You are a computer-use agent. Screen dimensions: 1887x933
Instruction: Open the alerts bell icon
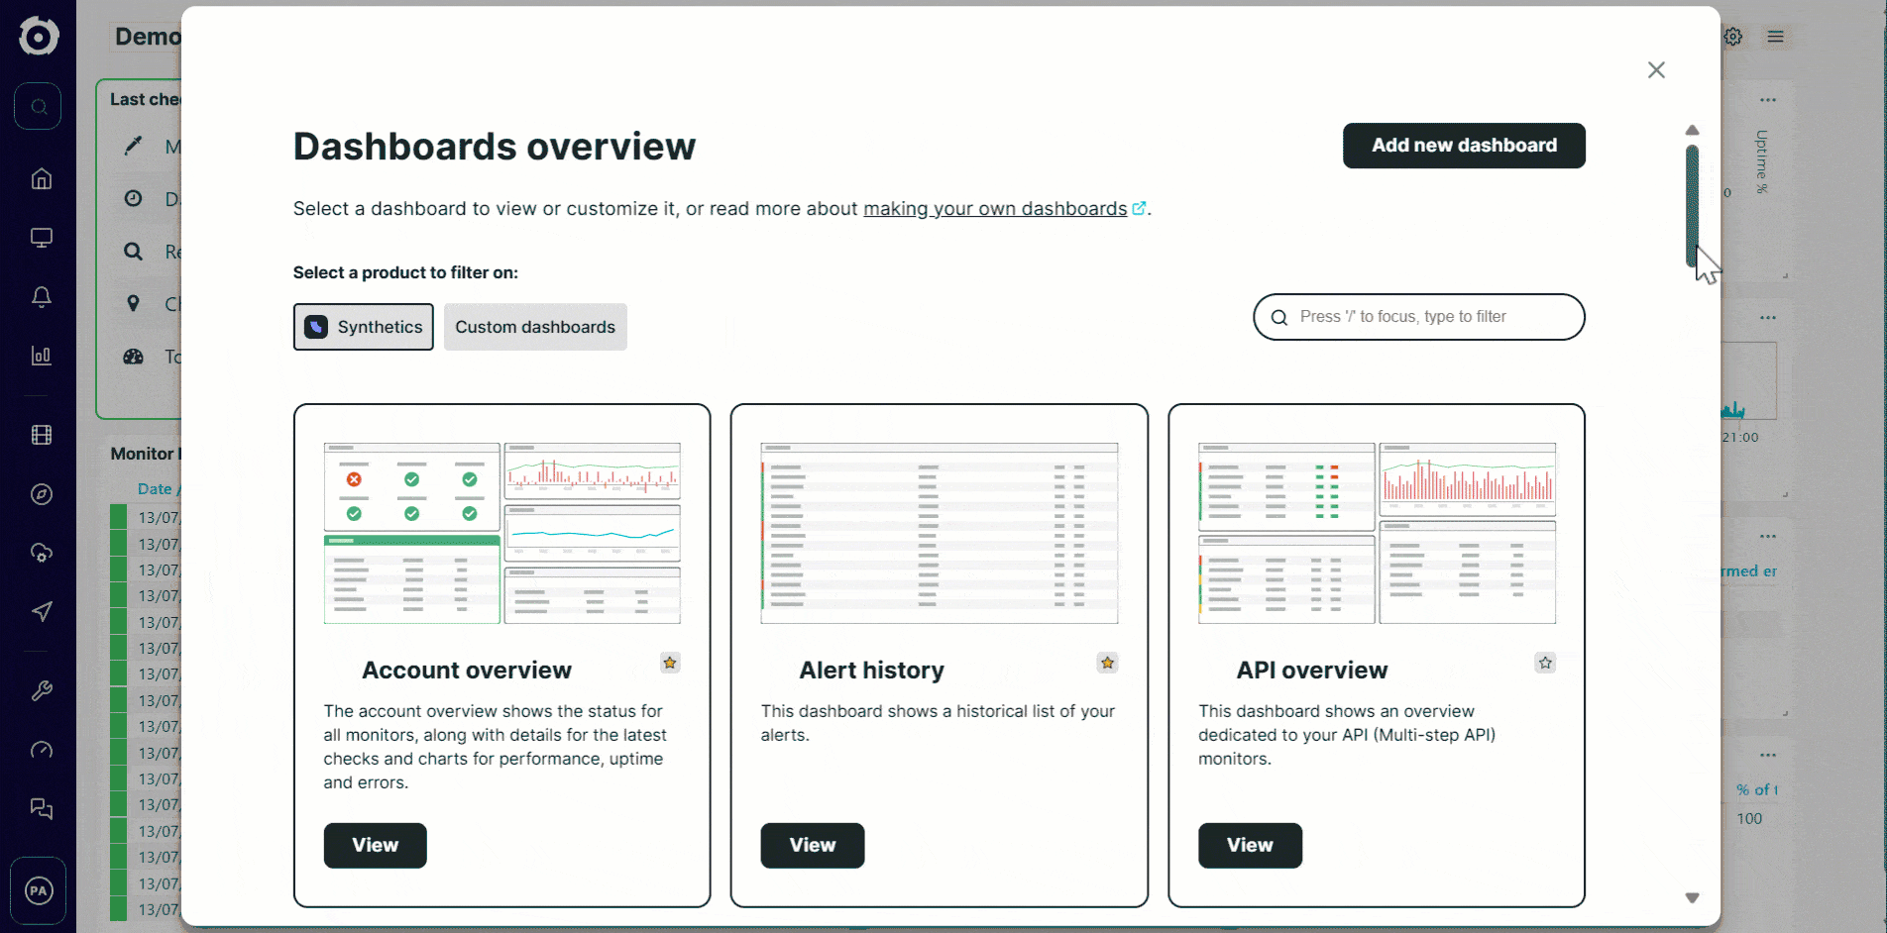coord(41,297)
